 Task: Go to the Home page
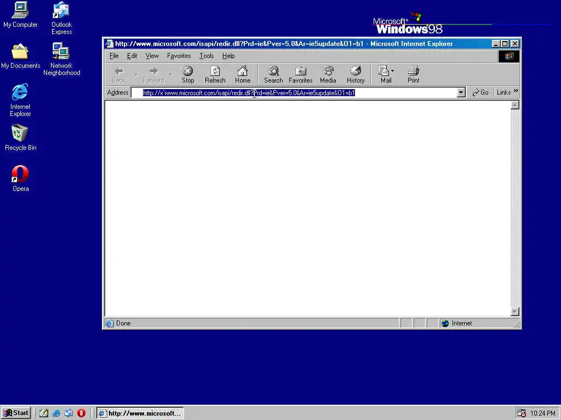click(x=243, y=75)
